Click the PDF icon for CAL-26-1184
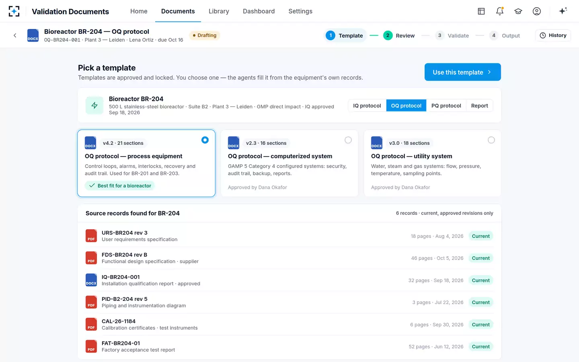This screenshot has width=579, height=362. (x=91, y=324)
